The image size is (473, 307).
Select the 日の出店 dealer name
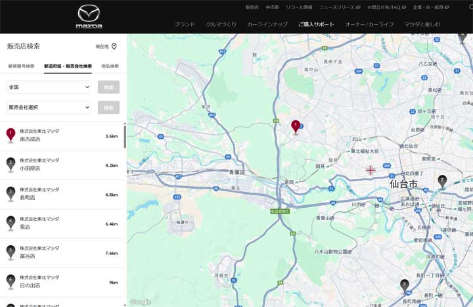tap(30, 285)
